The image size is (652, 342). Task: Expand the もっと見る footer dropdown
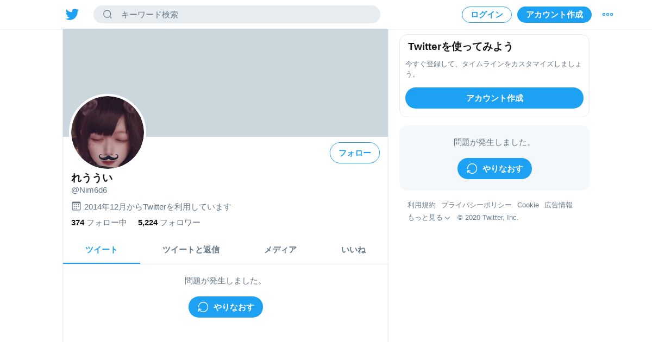click(x=429, y=218)
